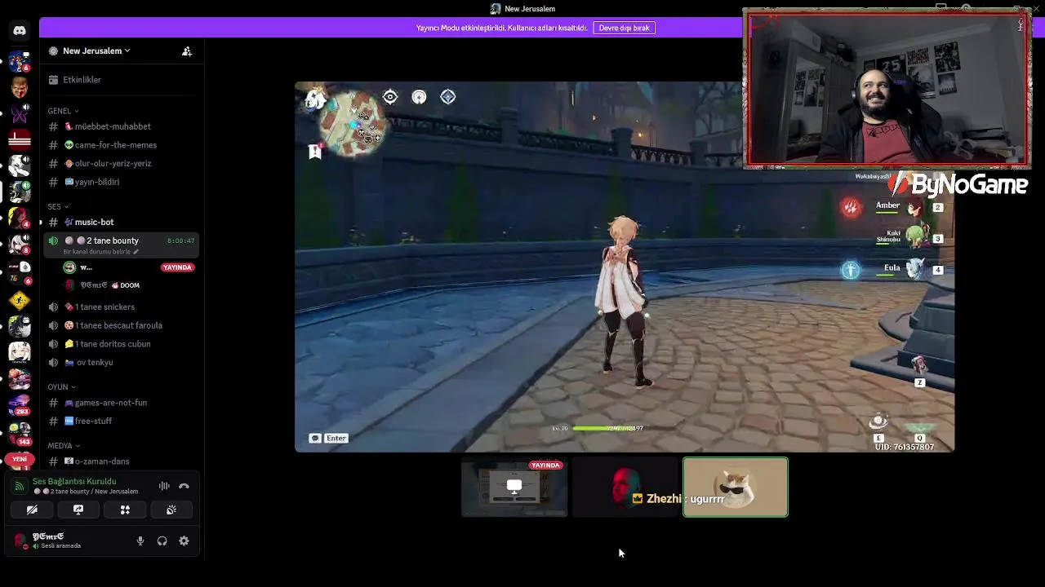This screenshot has width=1045, height=587.
Task: Select 2 tane bounty voice channel
Action: 121,244
